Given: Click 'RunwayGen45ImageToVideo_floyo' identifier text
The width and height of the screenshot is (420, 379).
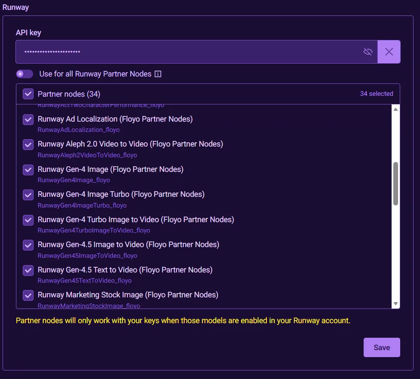Looking at the screenshot, I should 87,256.
